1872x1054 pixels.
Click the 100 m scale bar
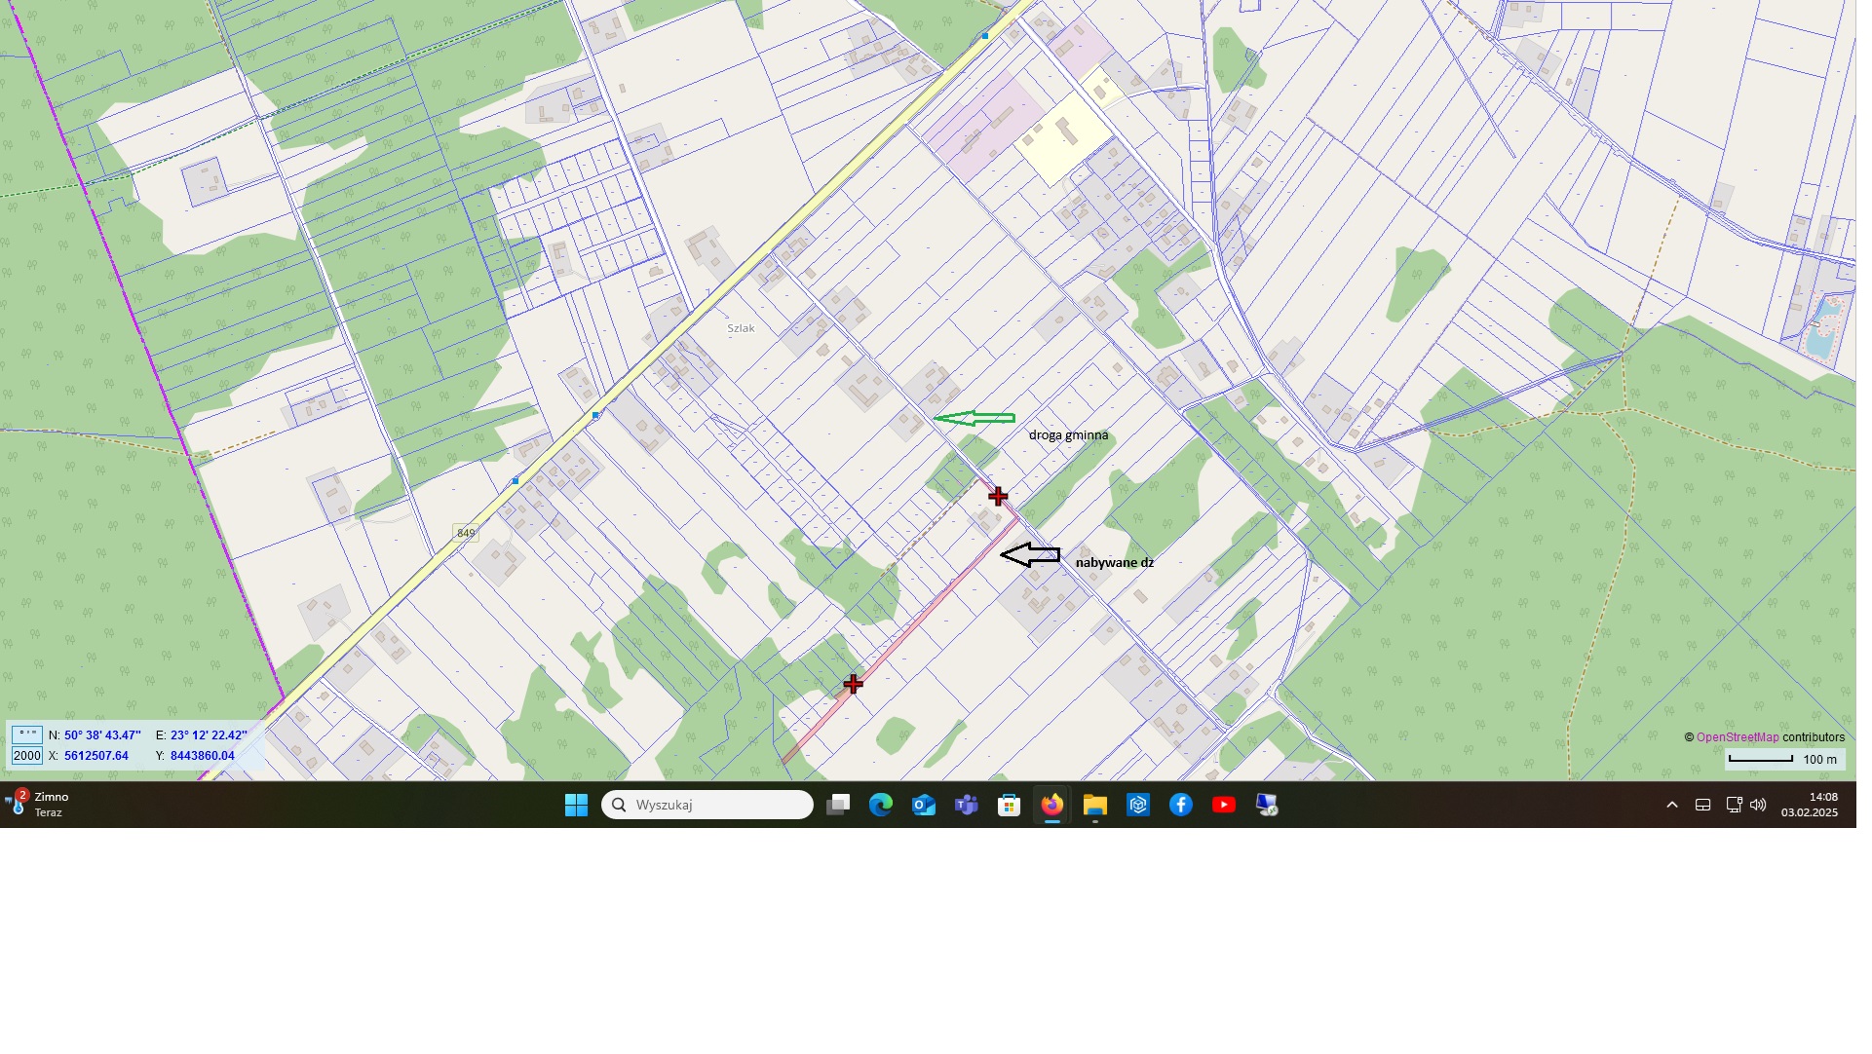pyautogui.click(x=1783, y=759)
